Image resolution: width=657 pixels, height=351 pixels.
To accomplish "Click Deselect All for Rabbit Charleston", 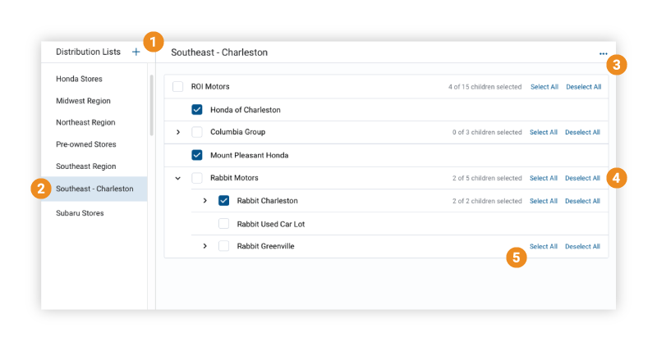I will (582, 201).
